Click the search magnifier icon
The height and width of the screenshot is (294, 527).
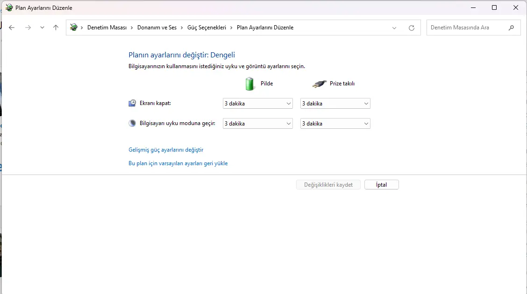pyautogui.click(x=511, y=28)
